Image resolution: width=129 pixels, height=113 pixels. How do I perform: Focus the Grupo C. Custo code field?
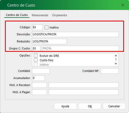(x=36, y=48)
